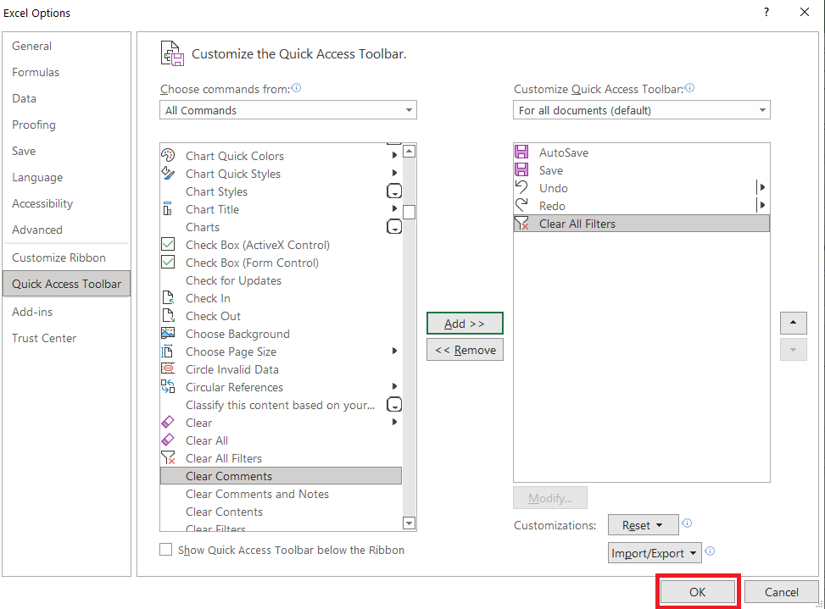Click the Redo arrow icon
The image size is (825, 609).
pyautogui.click(x=521, y=205)
